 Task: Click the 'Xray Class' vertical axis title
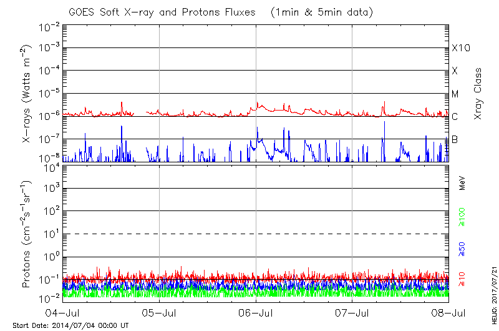tap(478, 94)
